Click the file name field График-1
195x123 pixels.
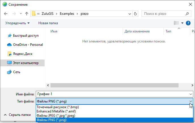[111, 94]
